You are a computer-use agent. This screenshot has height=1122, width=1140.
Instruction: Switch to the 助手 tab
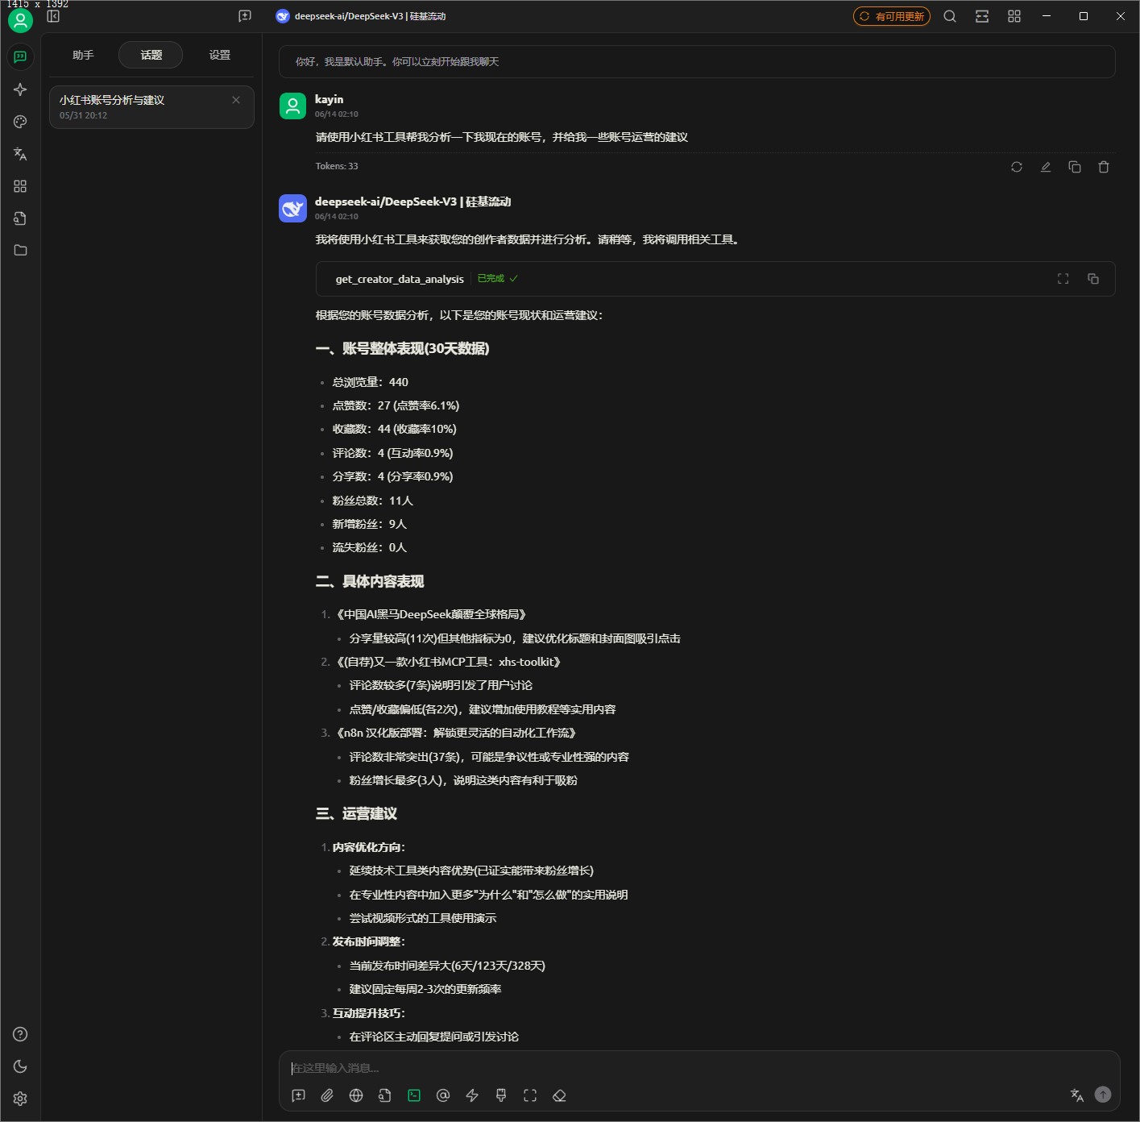tap(83, 55)
